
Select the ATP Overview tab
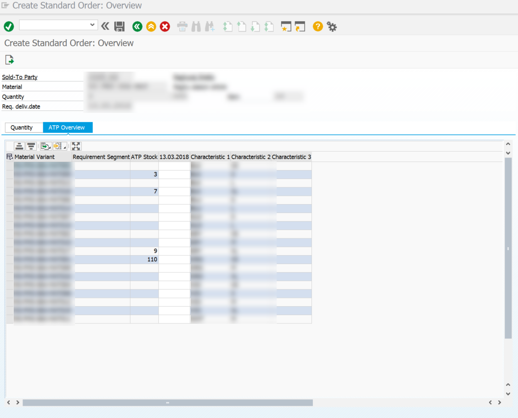tap(67, 128)
